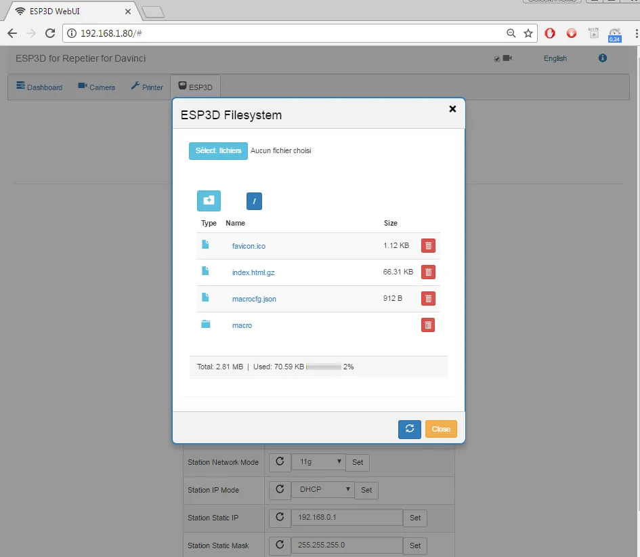Open the info icon in header
640x557 pixels.
coord(603,58)
